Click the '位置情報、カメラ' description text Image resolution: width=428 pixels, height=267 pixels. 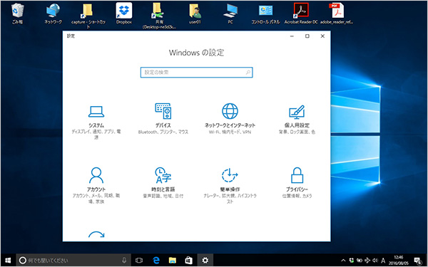297,196
